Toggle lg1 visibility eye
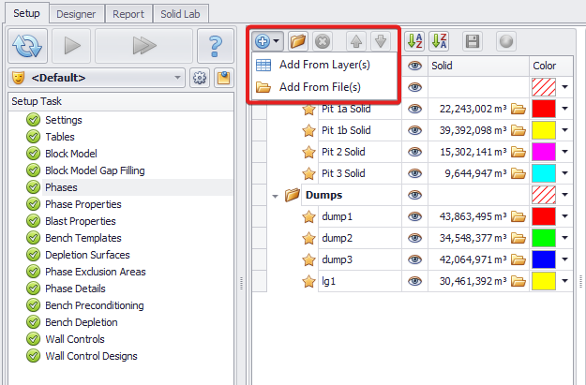 click(414, 281)
